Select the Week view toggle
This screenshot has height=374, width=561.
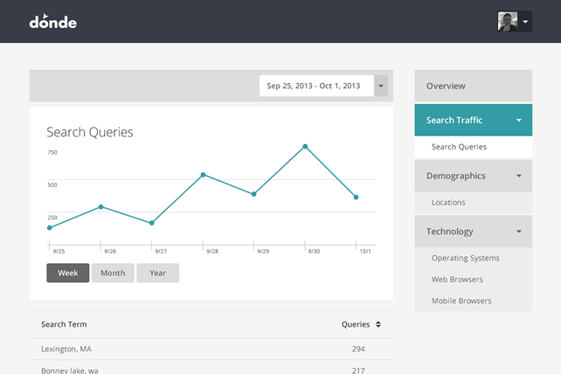click(x=68, y=273)
